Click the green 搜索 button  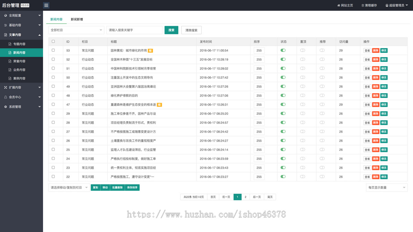[x=171, y=30]
